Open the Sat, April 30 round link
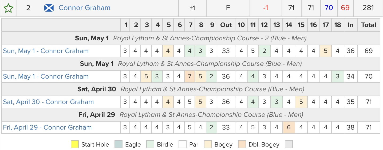The image size is (383, 150). pyautogui.click(x=48, y=102)
